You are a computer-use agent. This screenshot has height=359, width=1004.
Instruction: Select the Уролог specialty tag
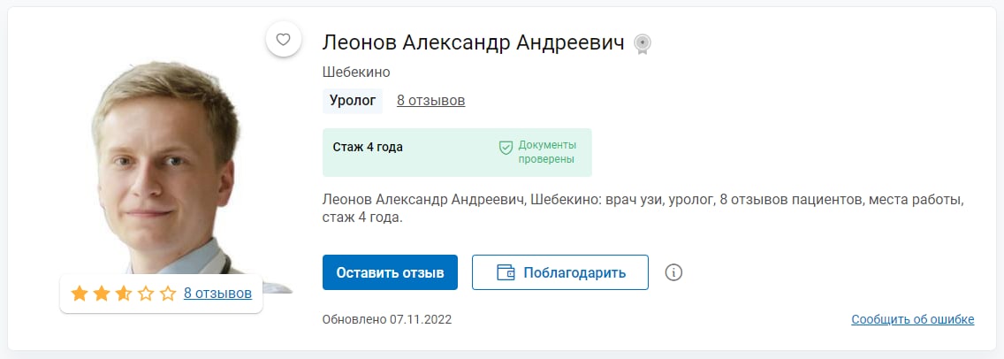(353, 101)
